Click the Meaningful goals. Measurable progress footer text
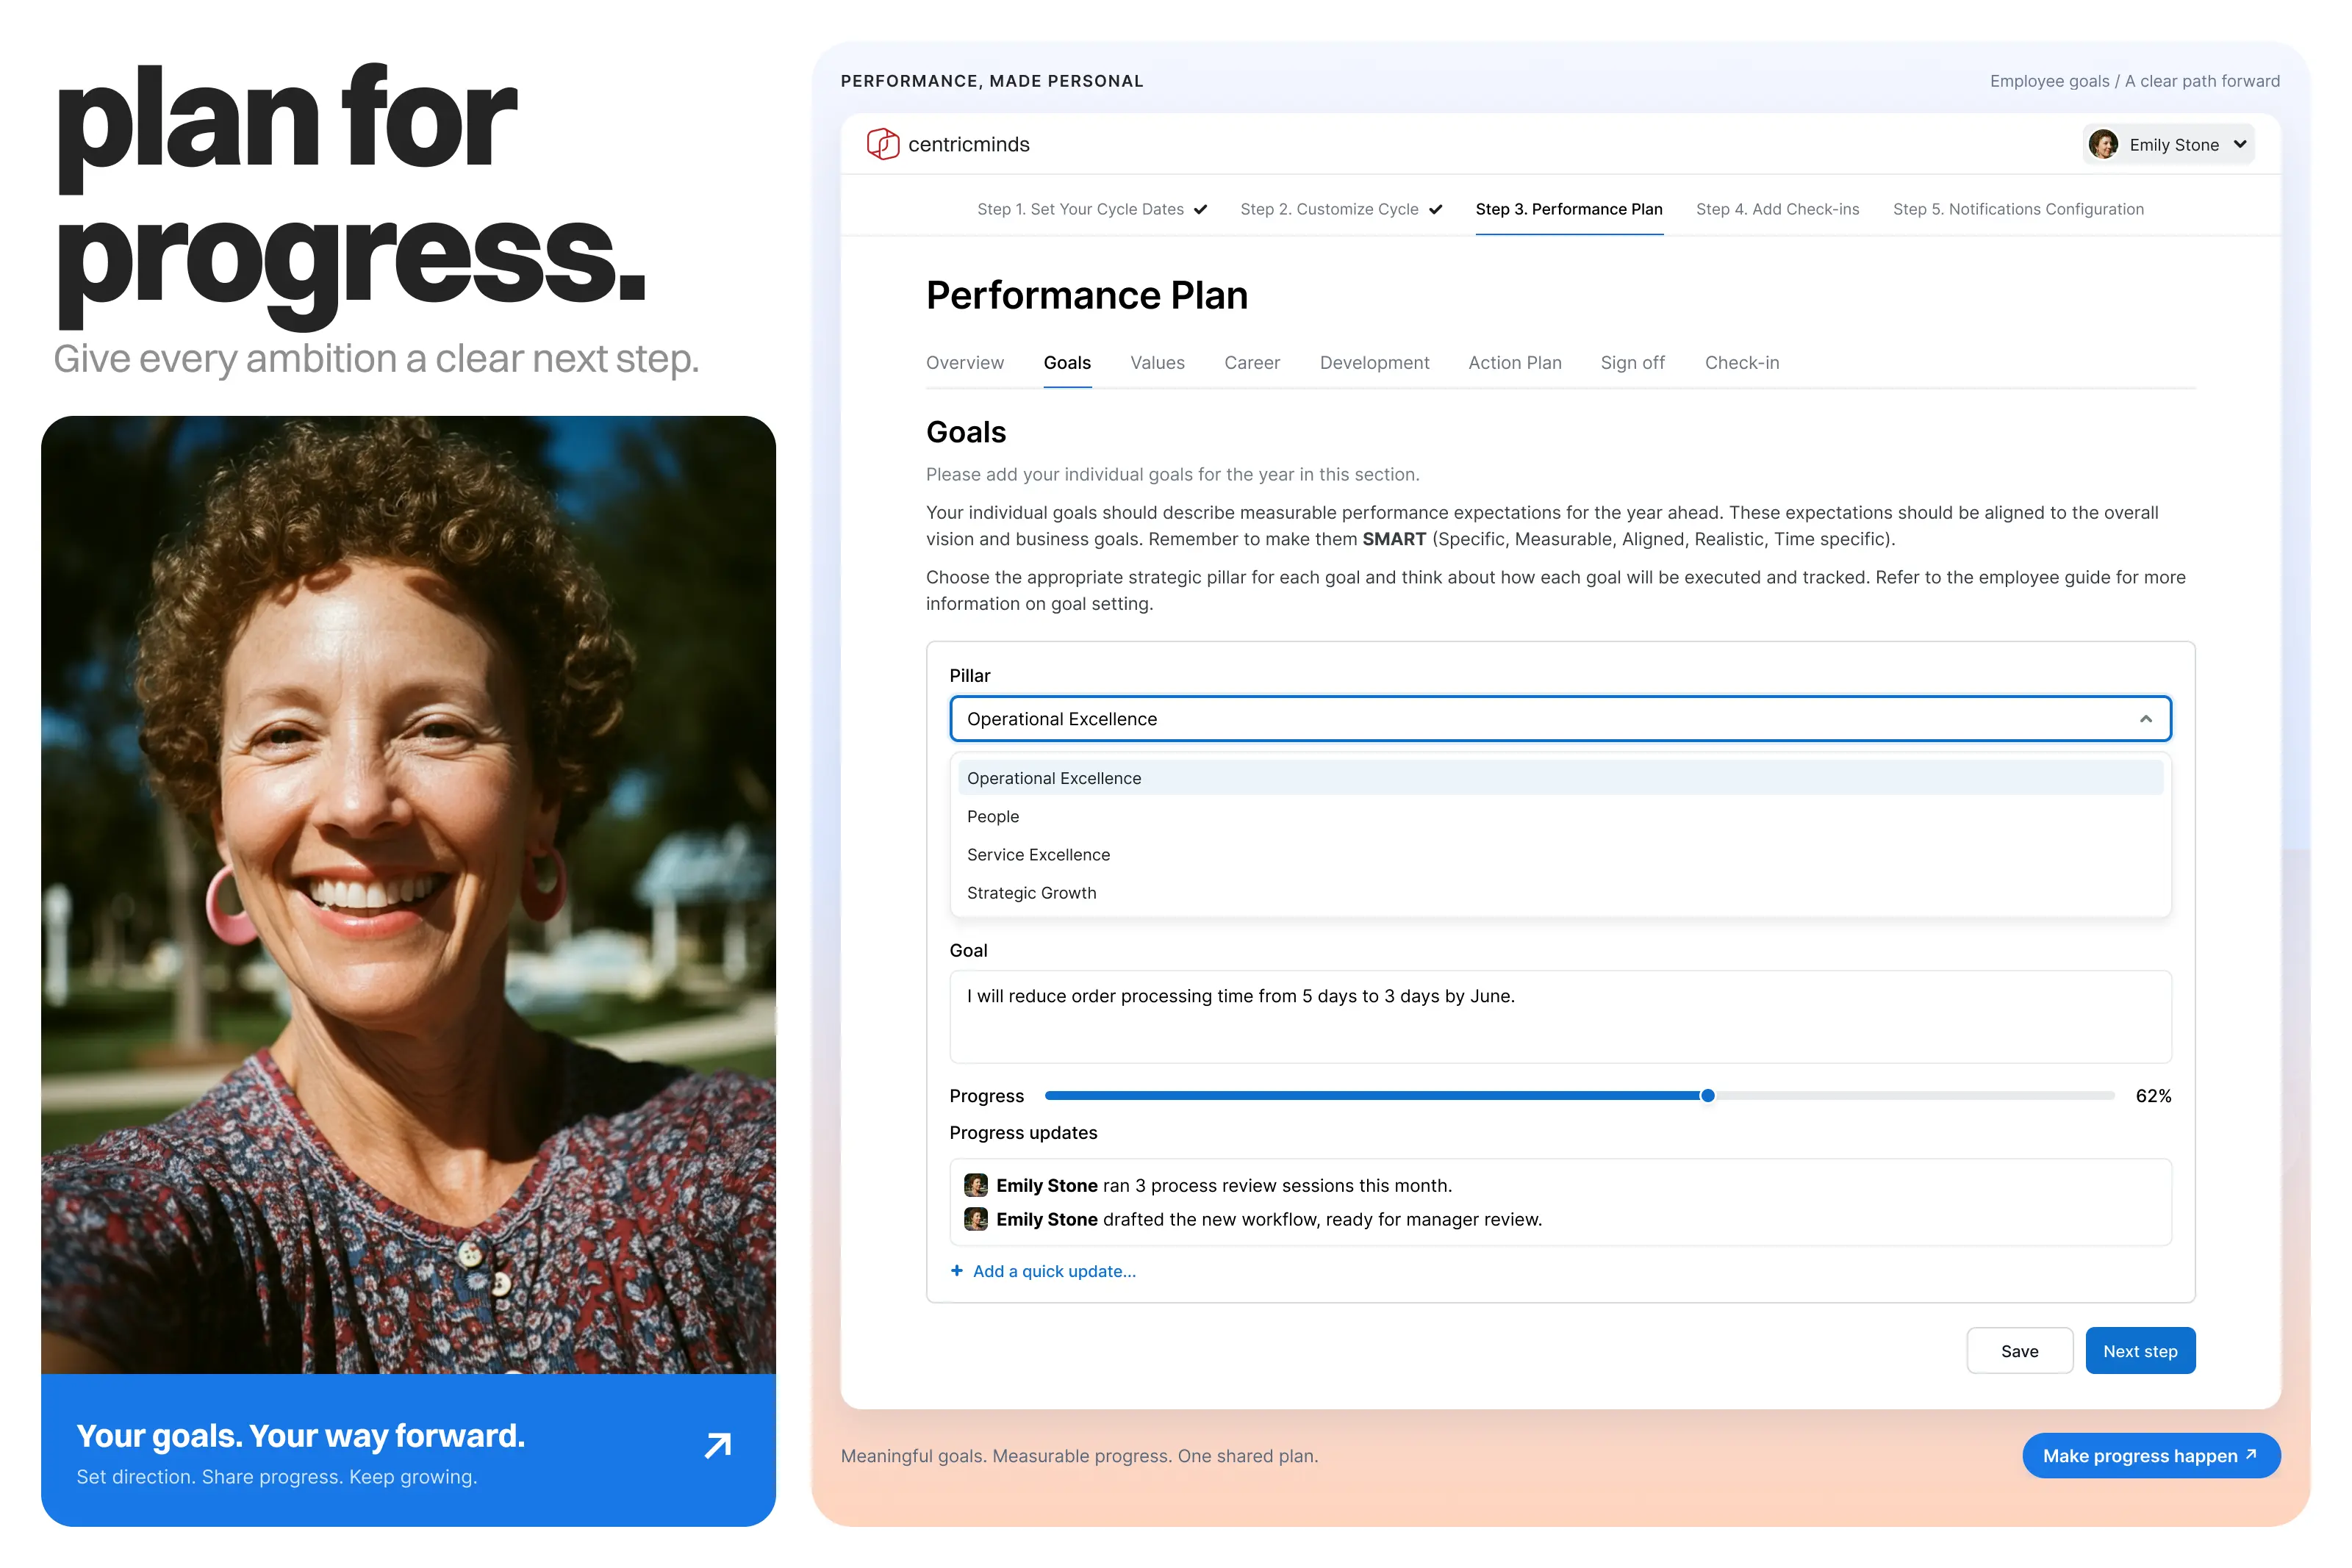 click(1078, 1455)
